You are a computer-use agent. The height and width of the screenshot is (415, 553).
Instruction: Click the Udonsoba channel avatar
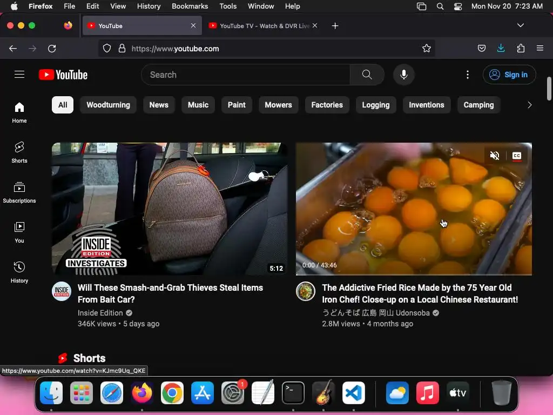coord(306,291)
